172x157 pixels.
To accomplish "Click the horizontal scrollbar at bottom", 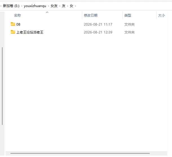I will 80,153.
